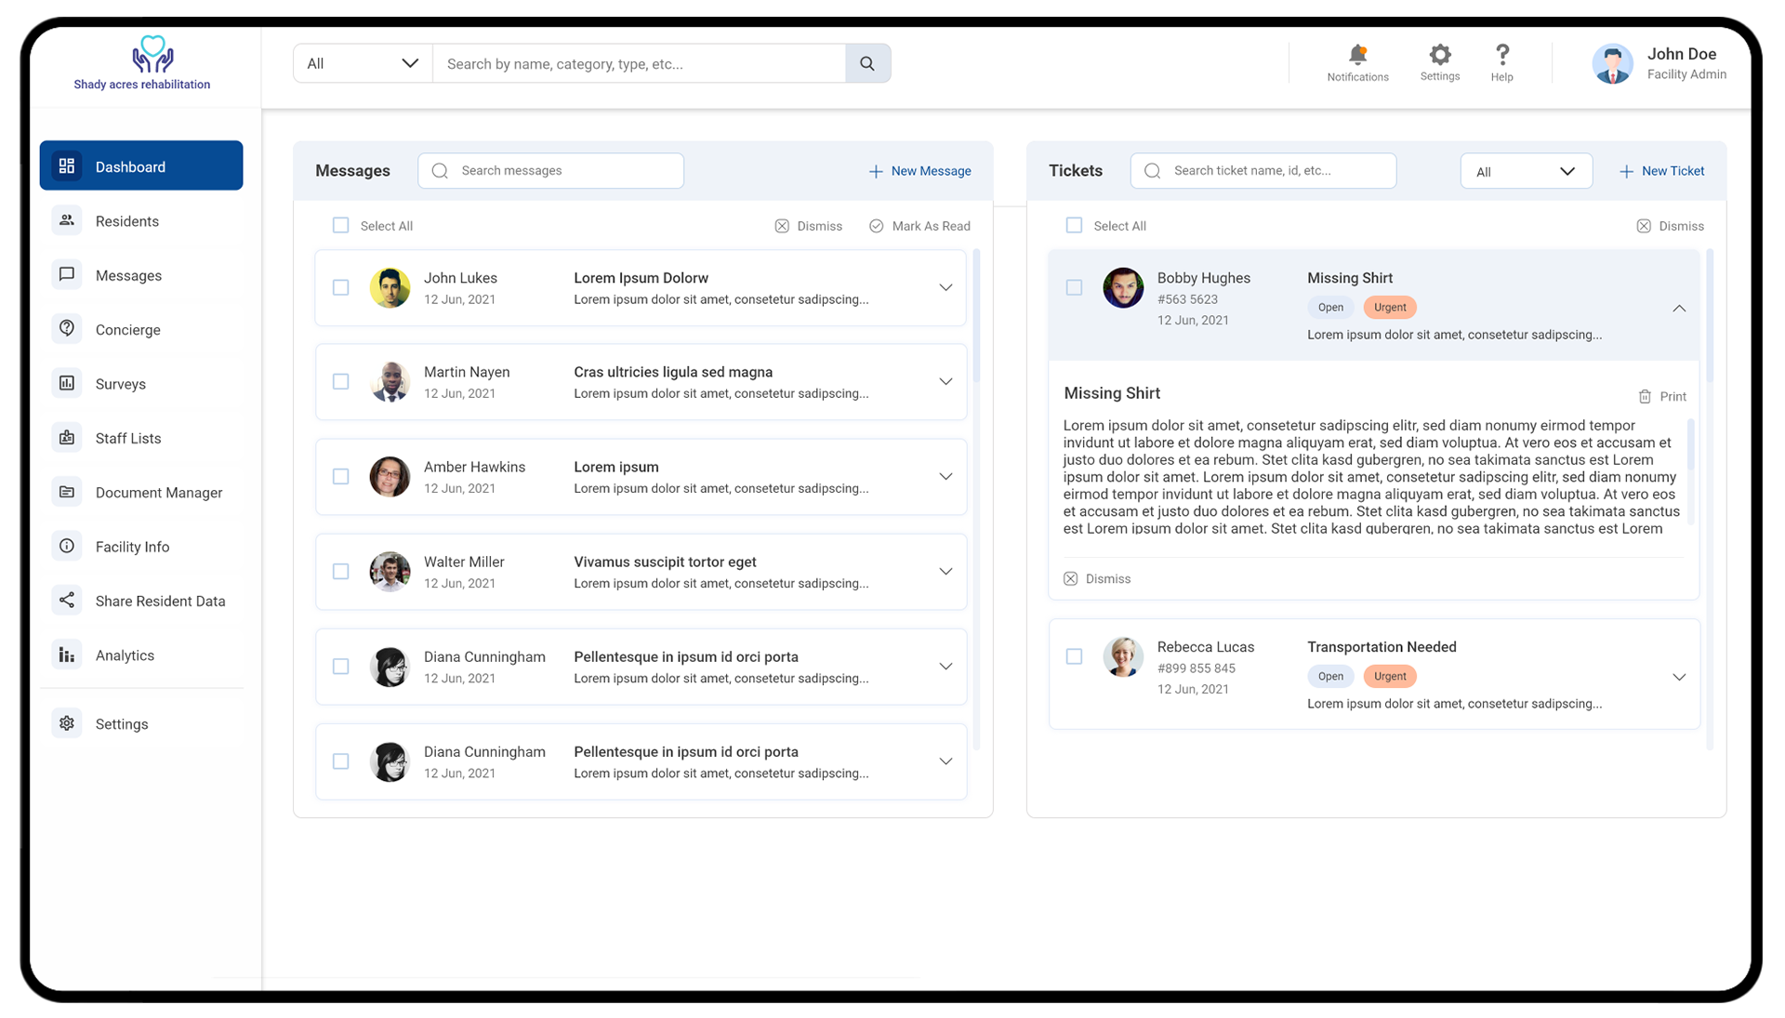Click Dismiss in Tickets header row
Screen dimensions: 1785x1018
coord(1670,226)
